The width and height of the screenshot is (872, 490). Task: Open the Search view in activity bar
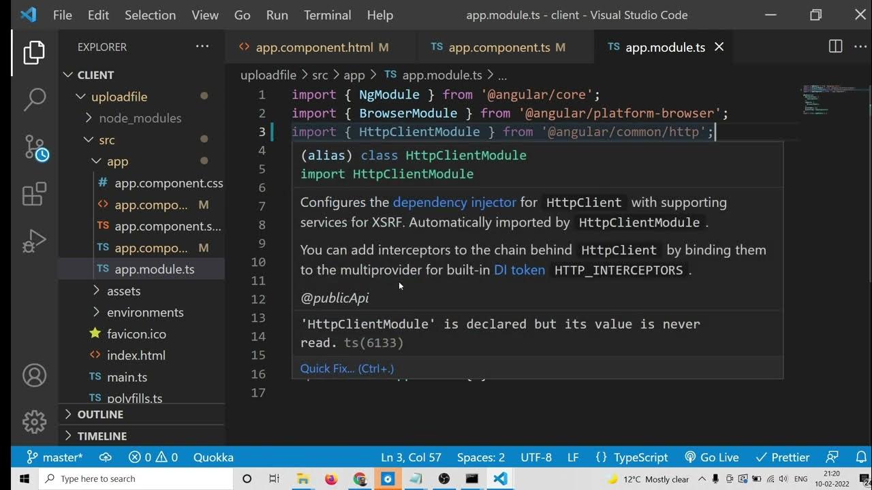(x=34, y=99)
